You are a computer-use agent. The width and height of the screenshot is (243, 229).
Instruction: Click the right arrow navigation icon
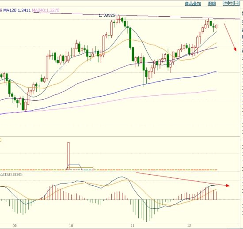(231, 3)
